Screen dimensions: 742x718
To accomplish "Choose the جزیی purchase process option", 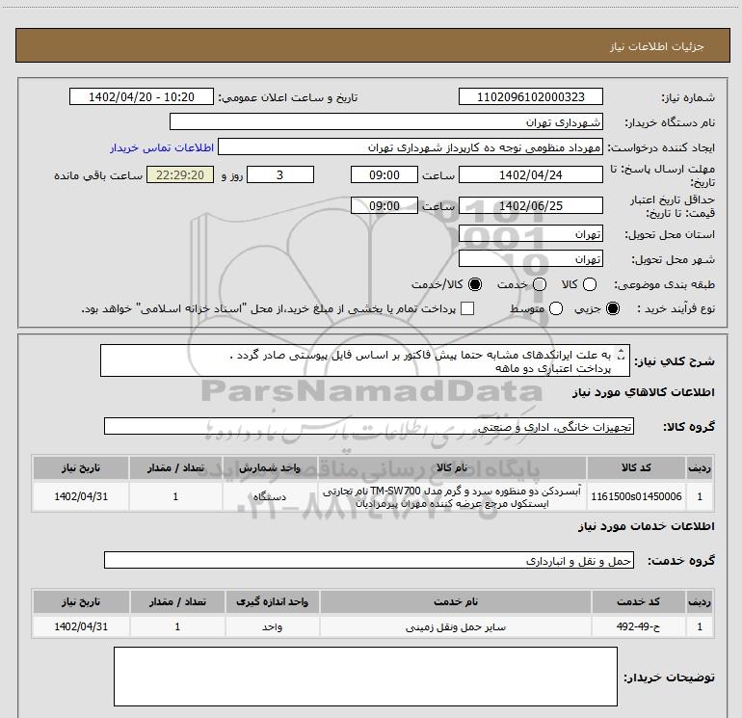I will [x=613, y=308].
